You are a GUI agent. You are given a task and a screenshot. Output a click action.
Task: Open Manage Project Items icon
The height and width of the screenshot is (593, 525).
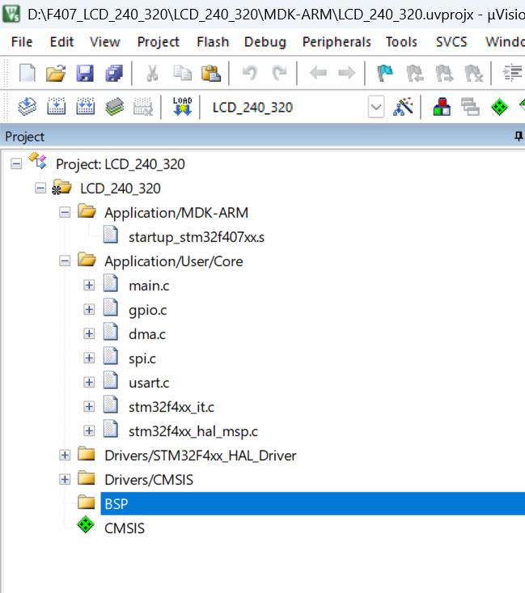click(442, 107)
